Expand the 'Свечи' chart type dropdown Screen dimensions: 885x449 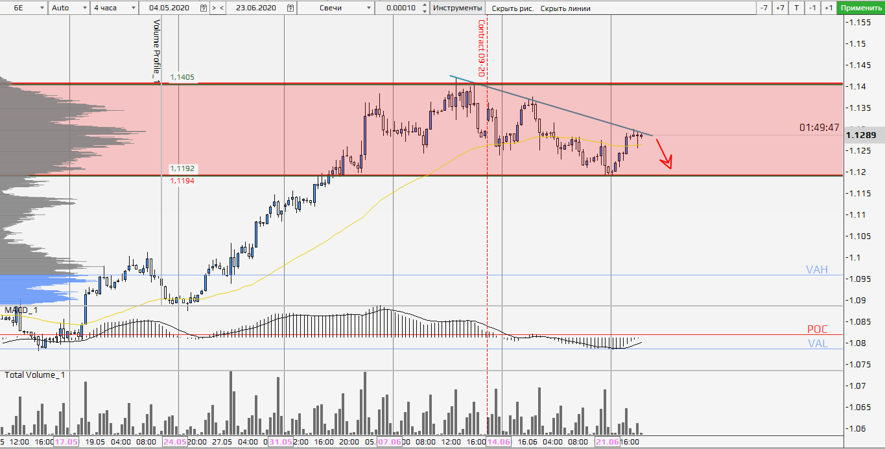[369, 8]
